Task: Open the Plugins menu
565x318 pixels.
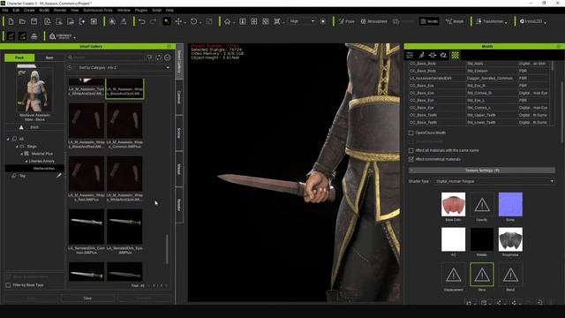Action: (141, 11)
